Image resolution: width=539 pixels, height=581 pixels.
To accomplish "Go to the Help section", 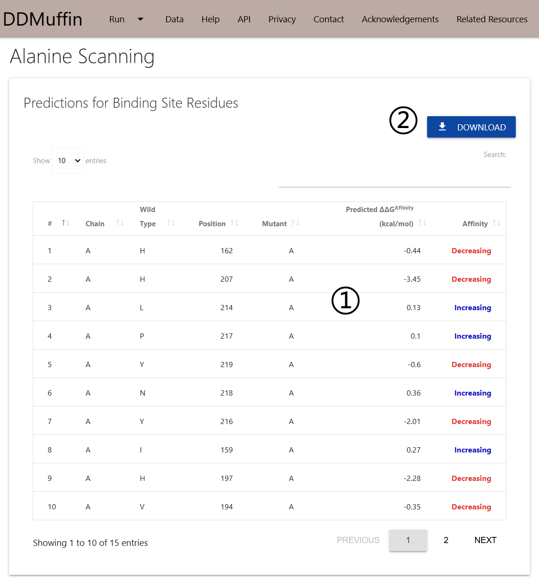I will coord(210,19).
